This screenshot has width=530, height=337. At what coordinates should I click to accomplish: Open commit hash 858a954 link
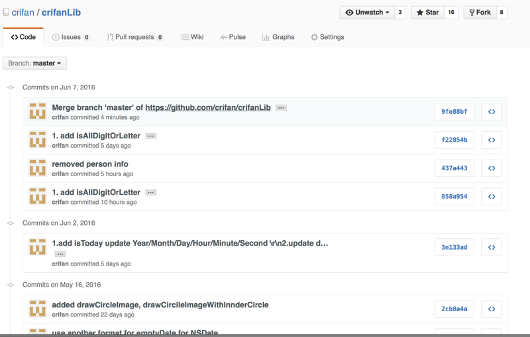coord(454,197)
